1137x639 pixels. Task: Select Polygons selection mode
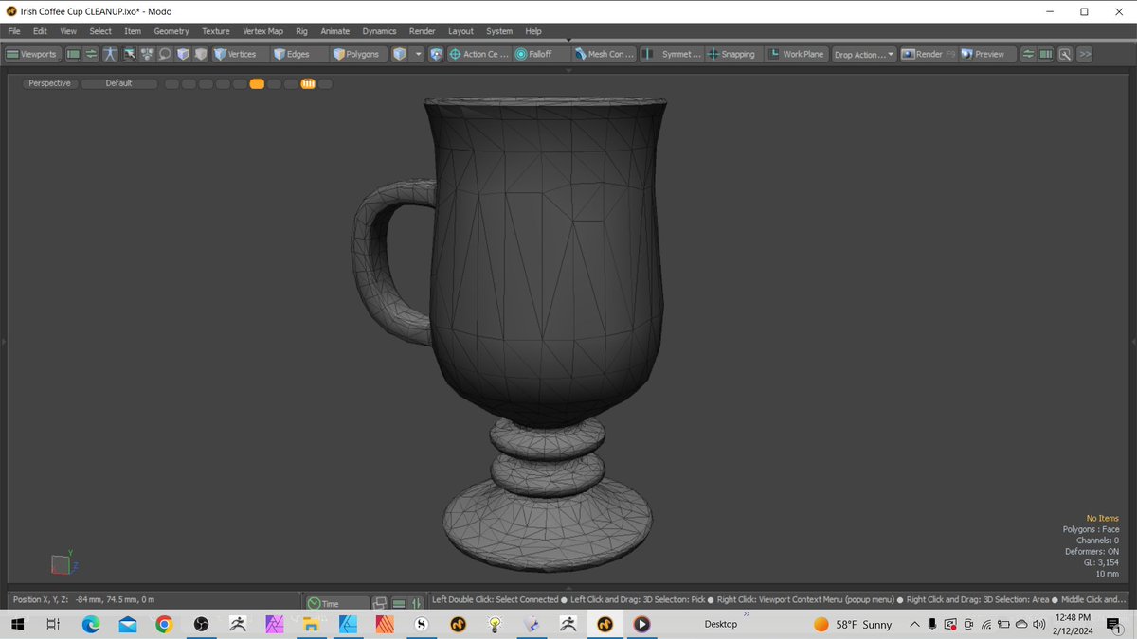click(356, 54)
